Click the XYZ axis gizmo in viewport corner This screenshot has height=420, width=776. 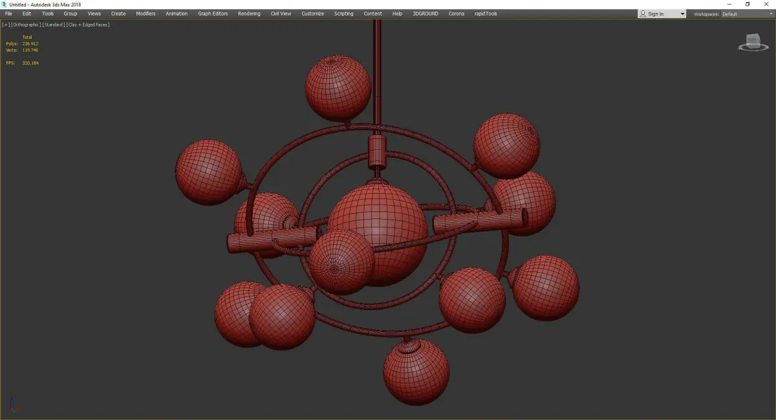click(16, 405)
